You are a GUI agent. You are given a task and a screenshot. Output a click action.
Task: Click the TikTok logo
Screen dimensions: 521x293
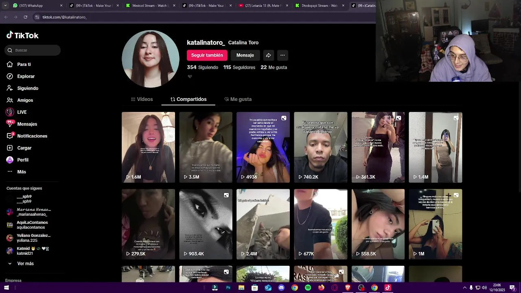tap(22, 35)
